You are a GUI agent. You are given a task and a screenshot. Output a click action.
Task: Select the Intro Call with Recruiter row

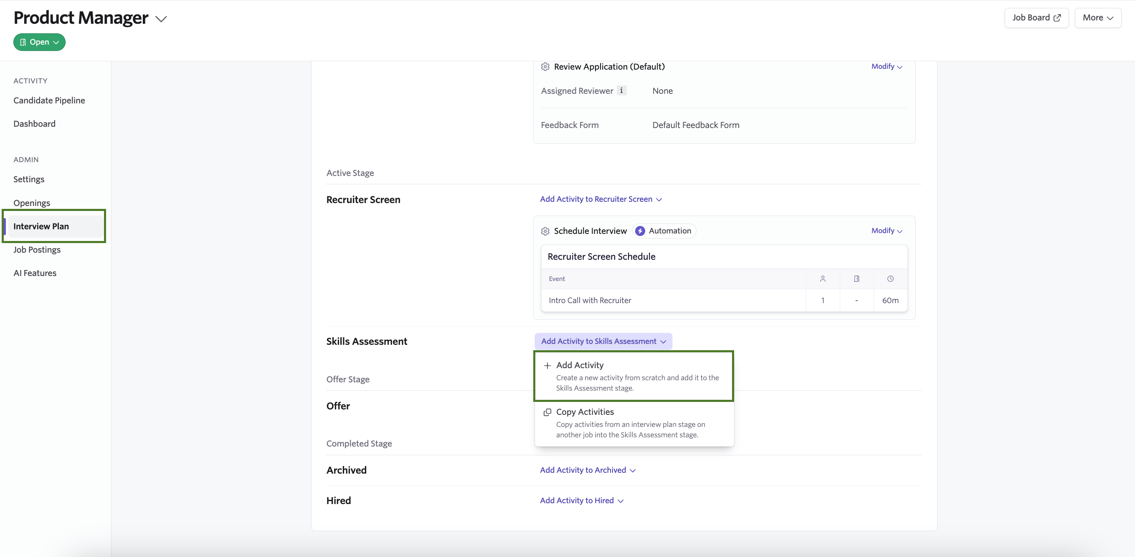pyautogui.click(x=724, y=300)
